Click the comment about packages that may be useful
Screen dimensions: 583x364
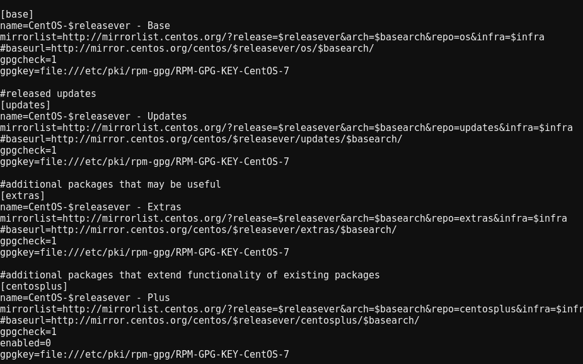point(110,185)
